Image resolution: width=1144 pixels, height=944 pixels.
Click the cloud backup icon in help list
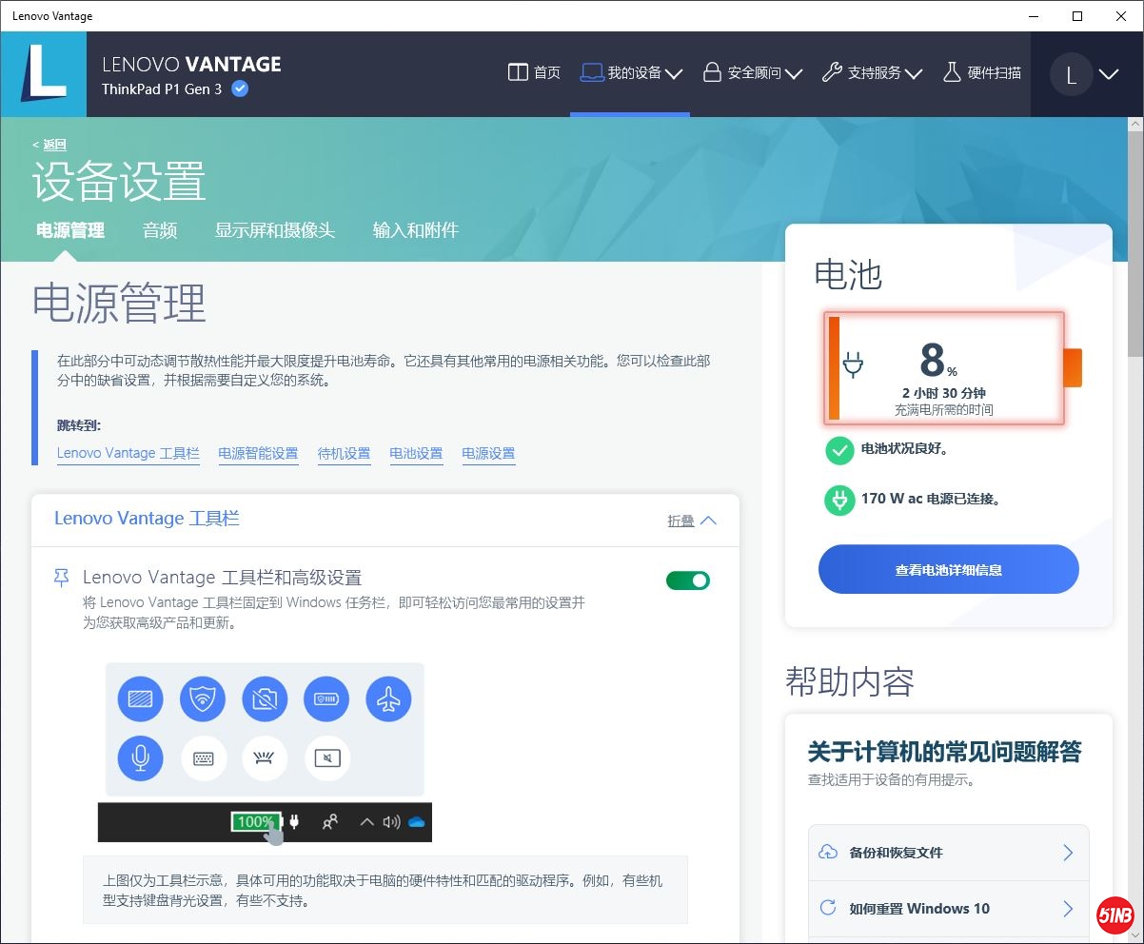pyautogui.click(x=828, y=853)
